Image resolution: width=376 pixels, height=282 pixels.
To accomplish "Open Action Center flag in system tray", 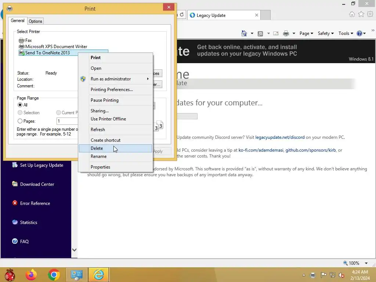I will (323, 275).
